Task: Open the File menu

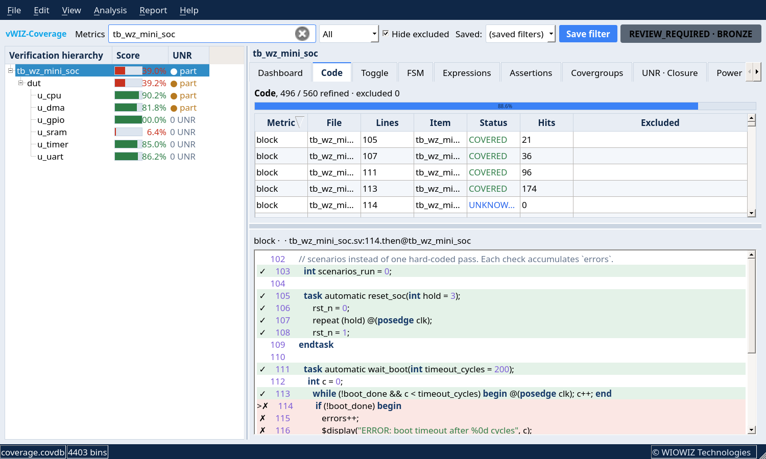Action: (14, 10)
